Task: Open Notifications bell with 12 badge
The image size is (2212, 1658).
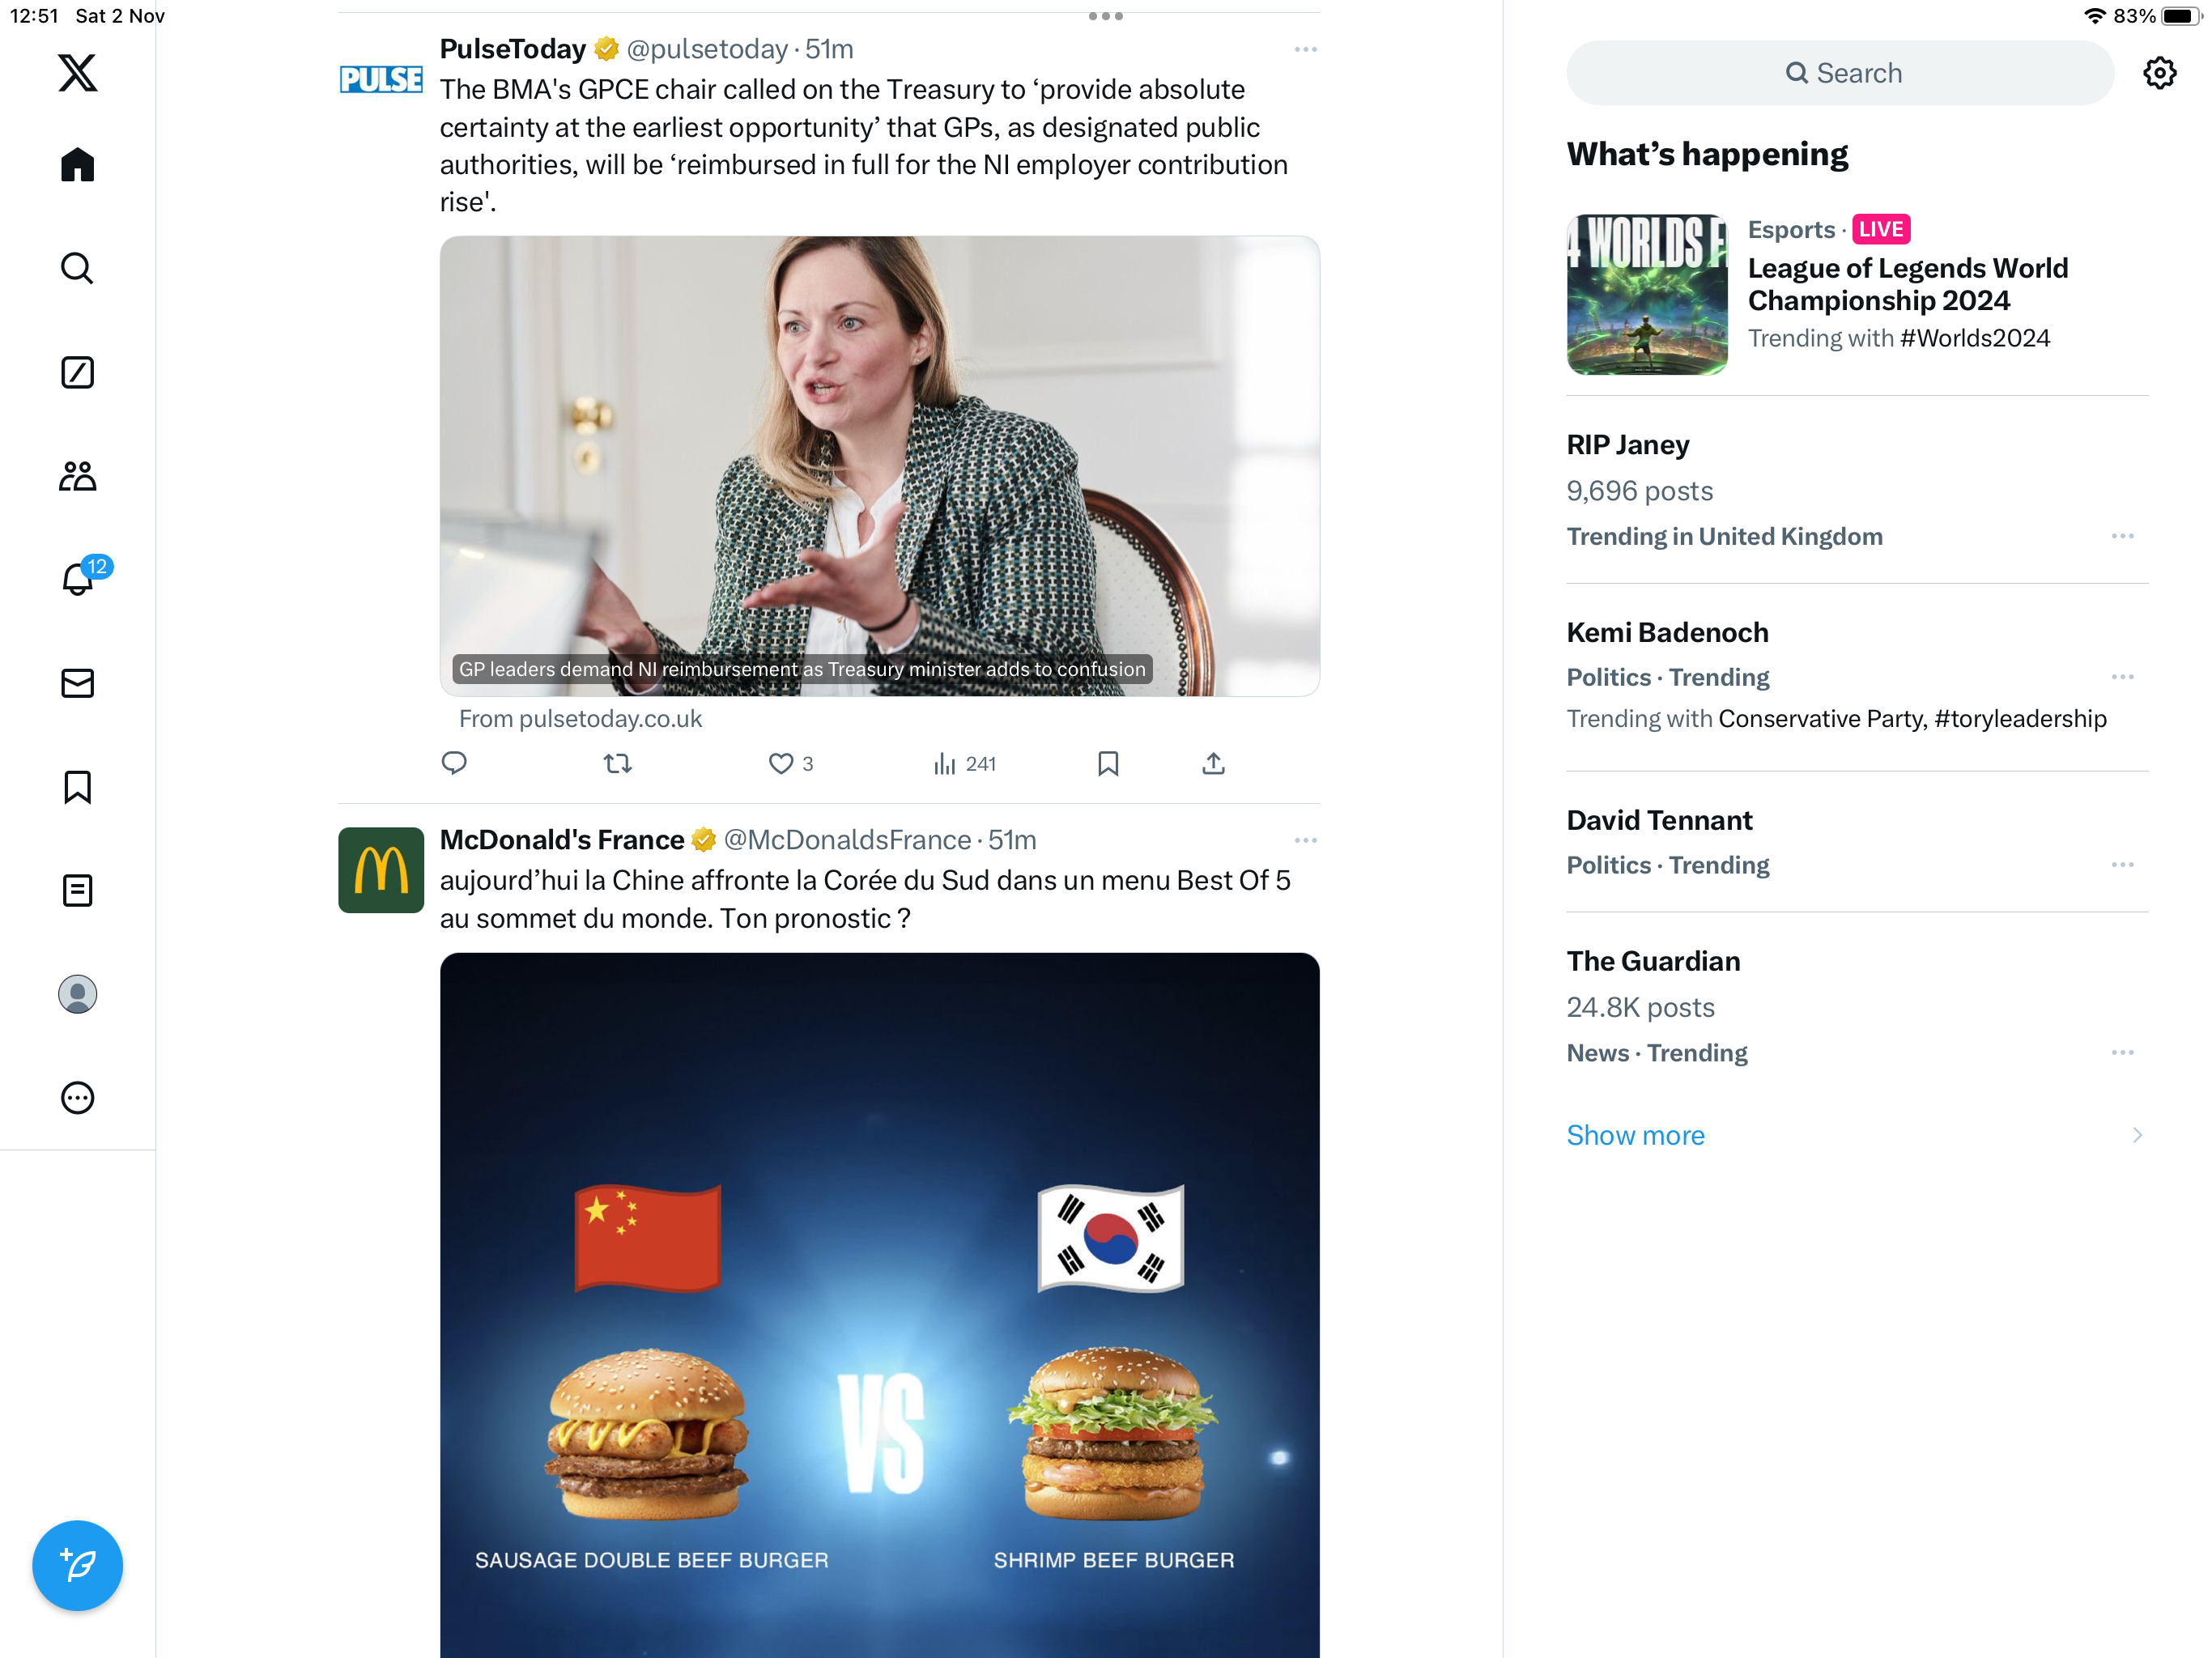Action: coord(79,577)
